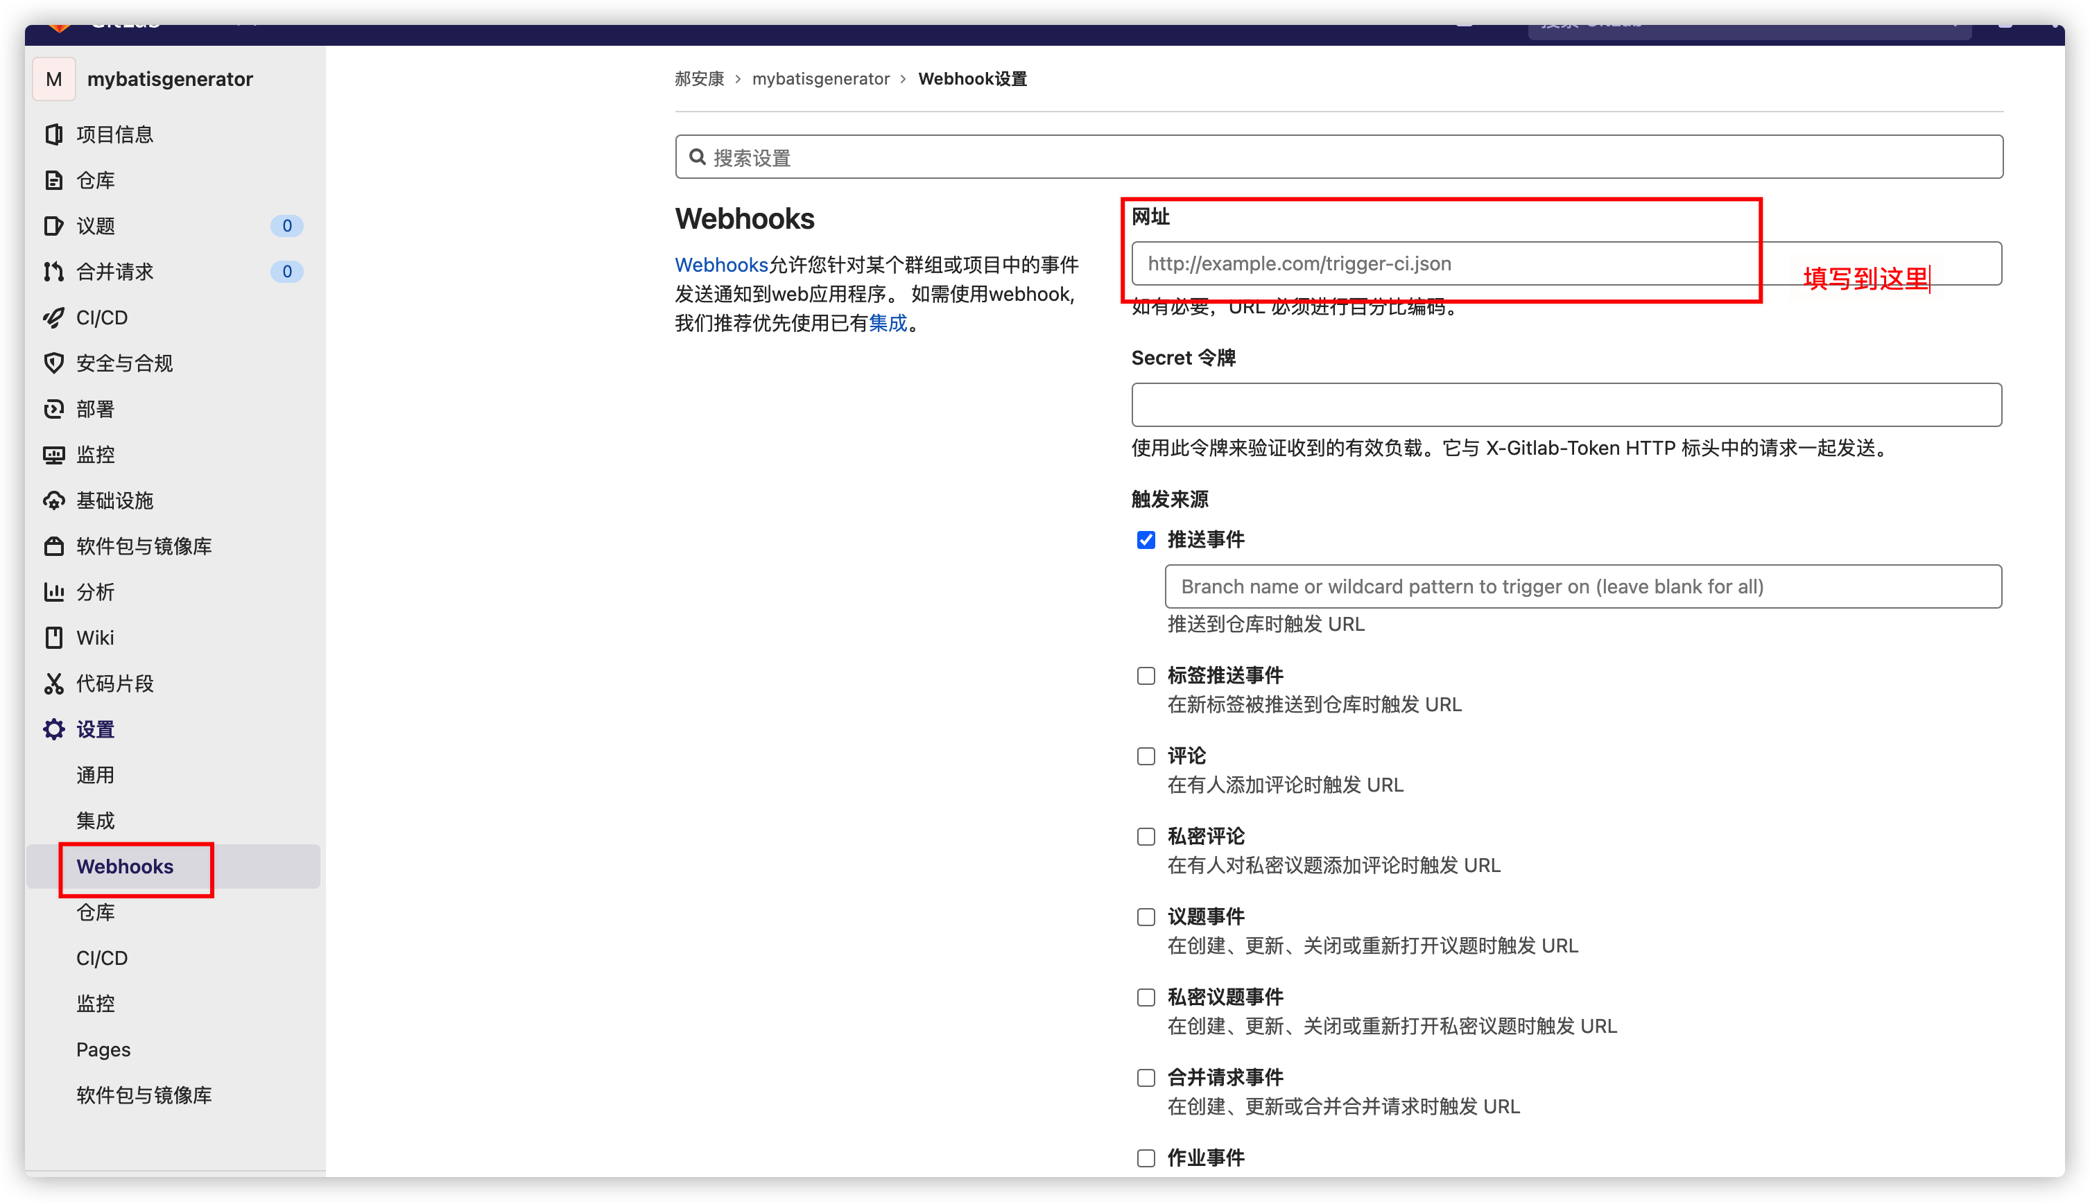Click the 集成 link in description
Viewport: 2090px width, 1202px height.
pos(888,324)
